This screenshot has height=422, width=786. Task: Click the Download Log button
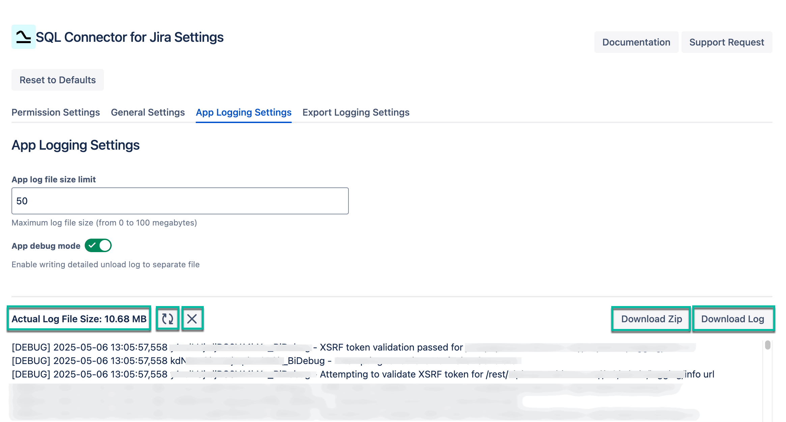(x=733, y=319)
